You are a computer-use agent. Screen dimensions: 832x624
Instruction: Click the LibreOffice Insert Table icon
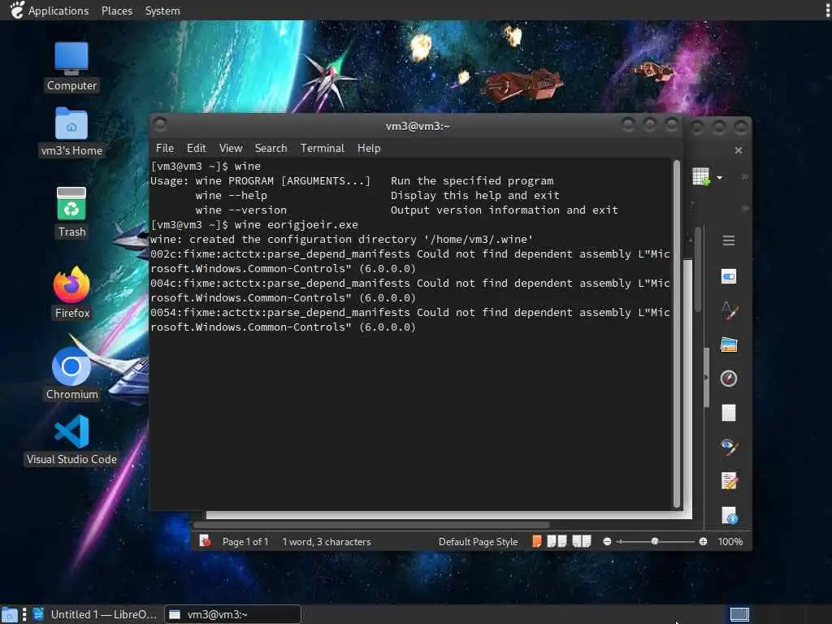click(x=700, y=176)
